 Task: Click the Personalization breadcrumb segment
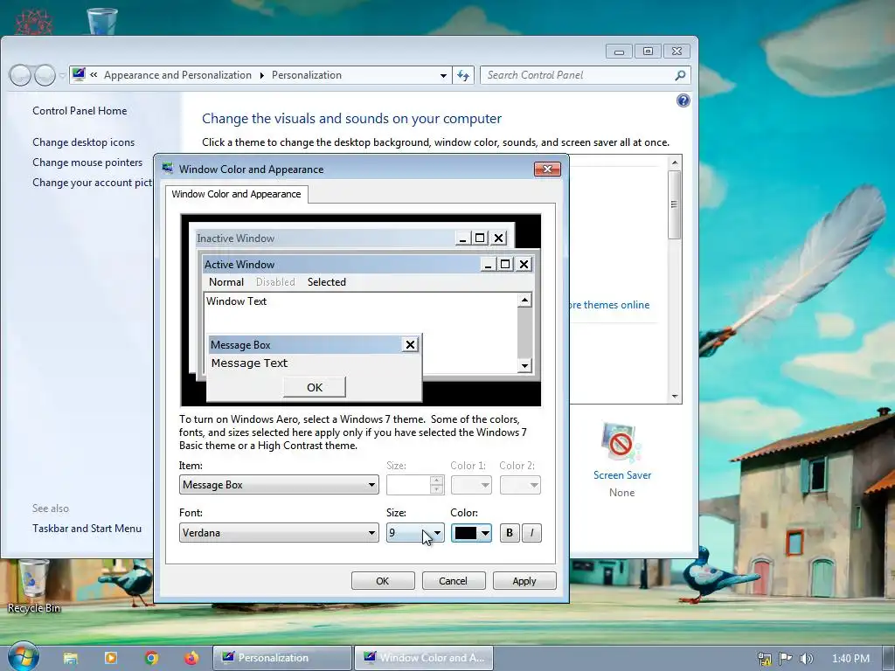307,75
